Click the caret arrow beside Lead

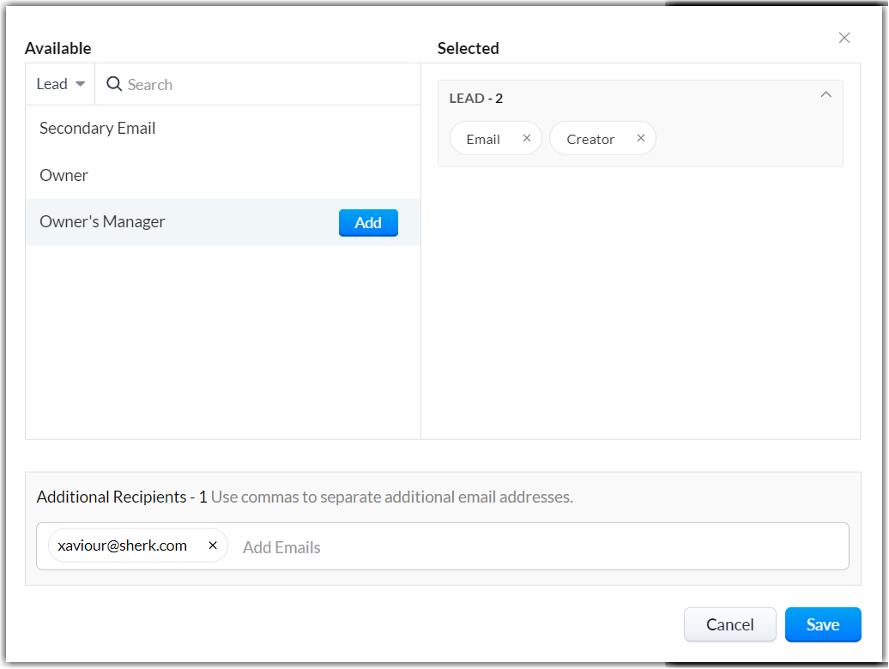click(x=81, y=84)
